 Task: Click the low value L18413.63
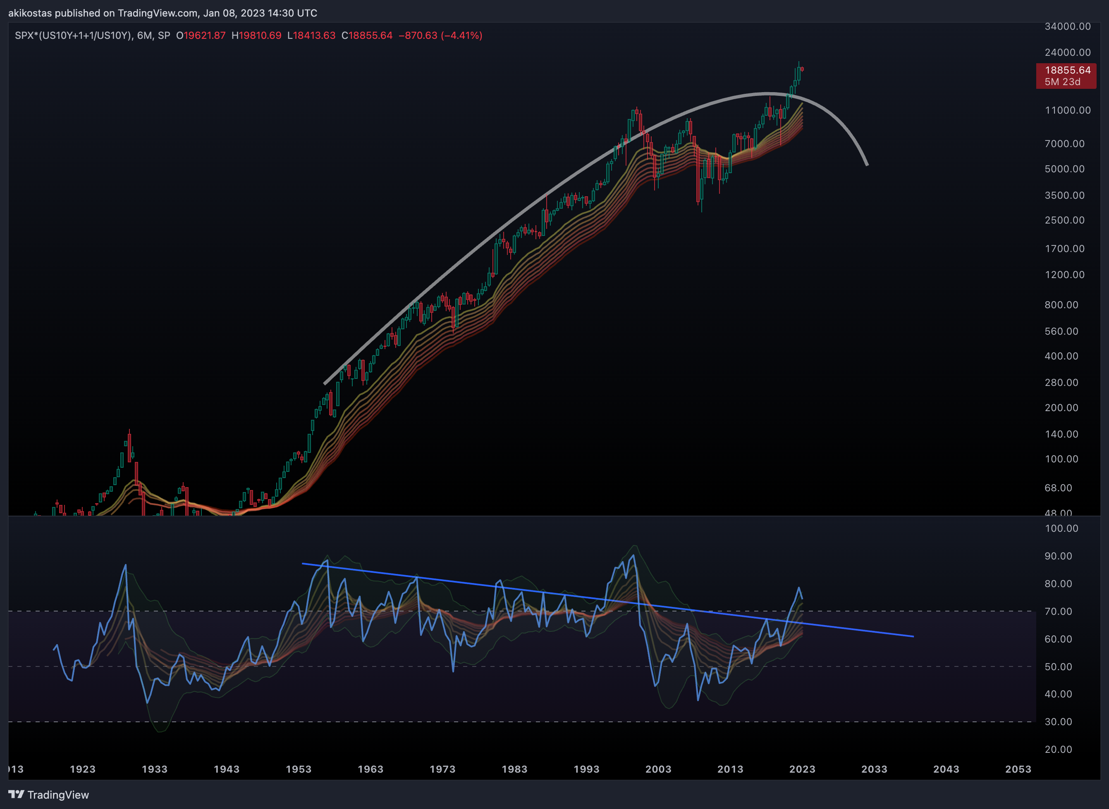pyautogui.click(x=311, y=35)
